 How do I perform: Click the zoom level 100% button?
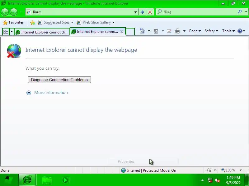228,170
